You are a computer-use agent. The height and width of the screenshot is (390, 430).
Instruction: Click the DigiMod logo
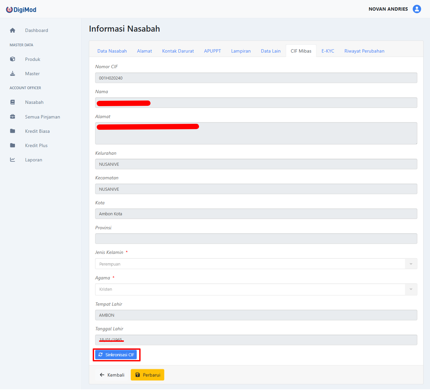[x=21, y=9]
